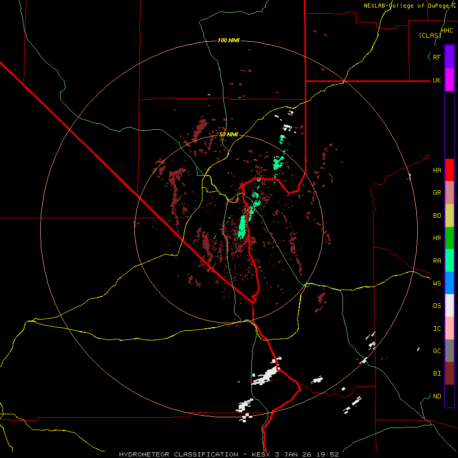
Task: Click the magenta UK legend color swatch
Action: point(449,79)
